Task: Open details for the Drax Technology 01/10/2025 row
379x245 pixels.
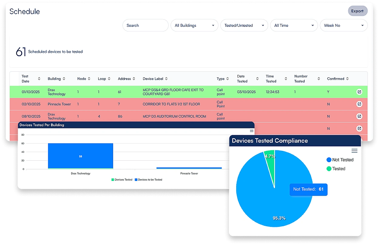Action: [359, 92]
